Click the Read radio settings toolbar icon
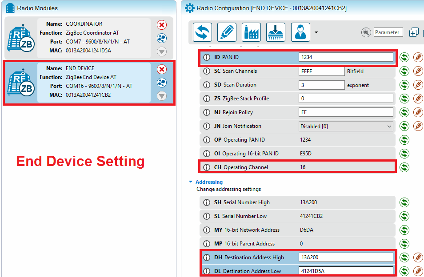This screenshot has width=424, height=277. click(202, 32)
